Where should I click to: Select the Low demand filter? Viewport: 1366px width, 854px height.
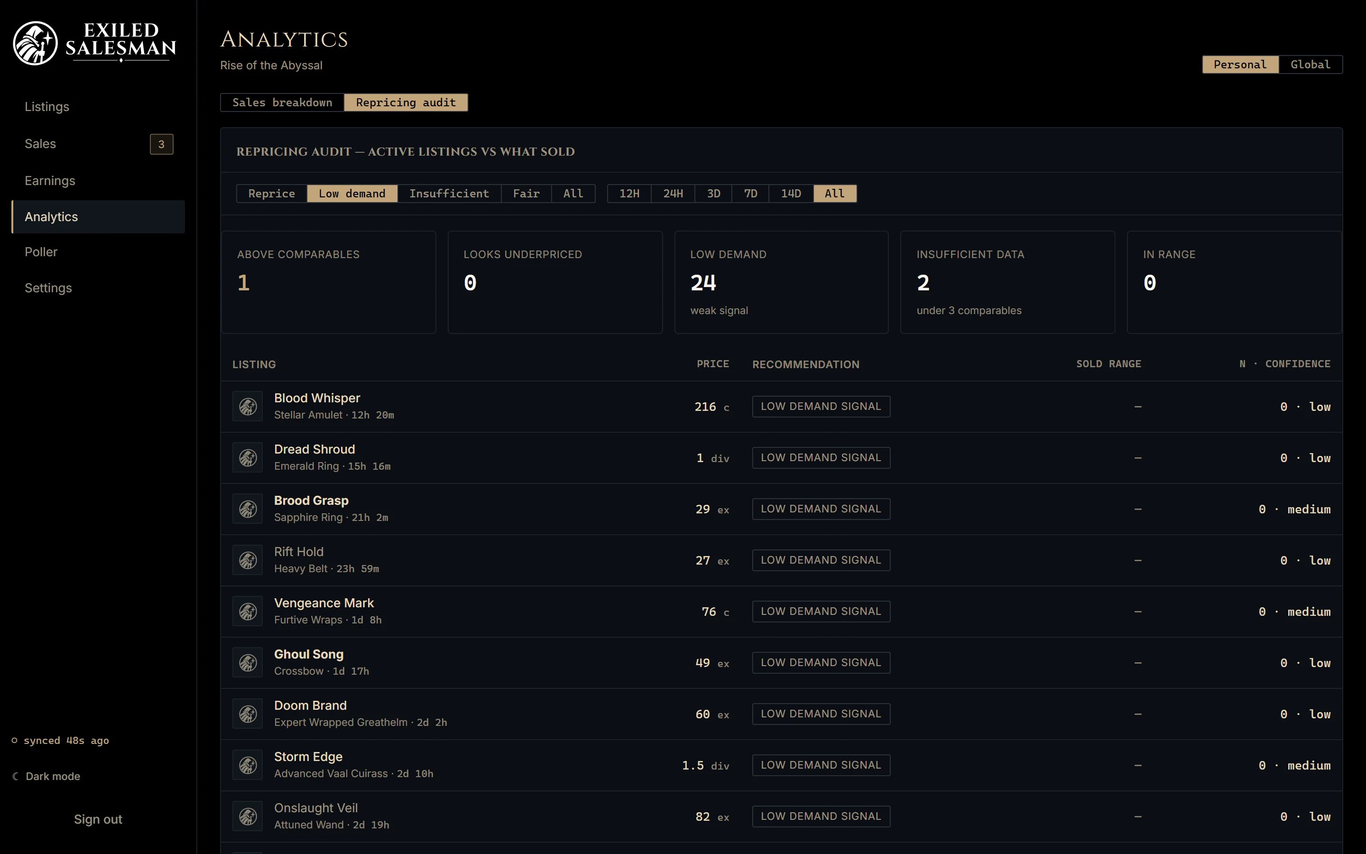click(351, 193)
